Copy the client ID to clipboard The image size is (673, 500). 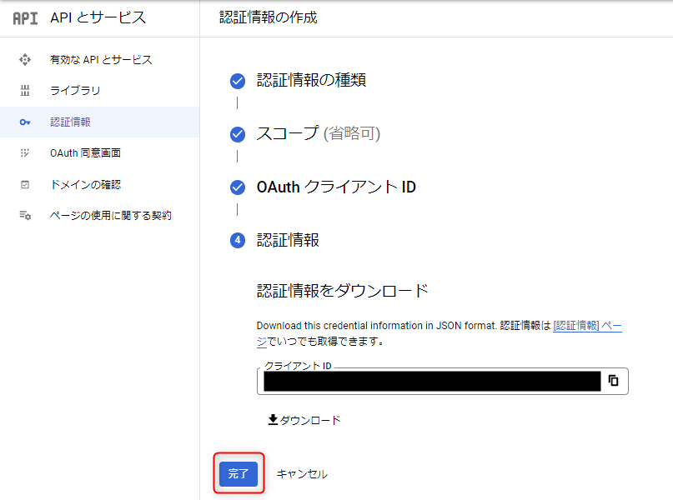tap(614, 381)
